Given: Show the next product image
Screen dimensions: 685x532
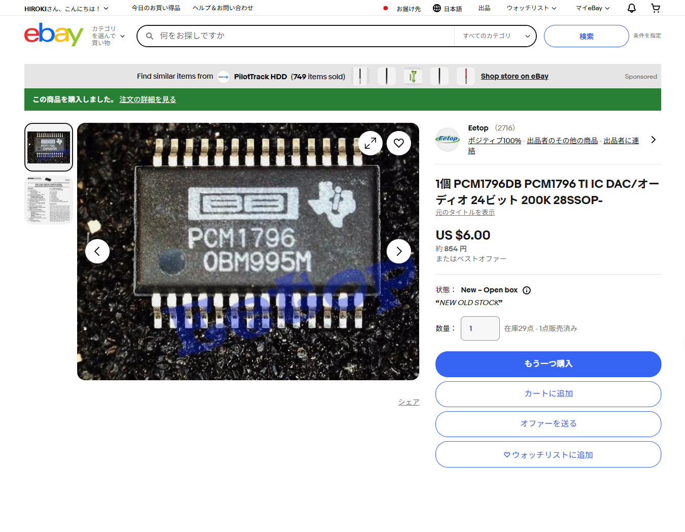Looking at the screenshot, I should click(x=399, y=251).
